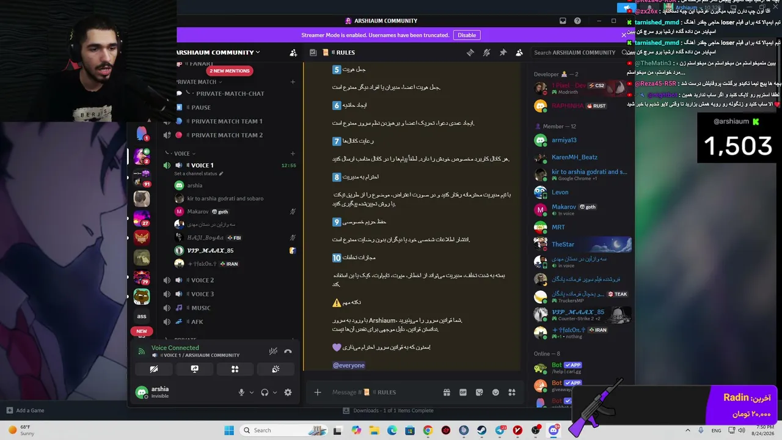
Task: Open the Discord inbox icon
Action: click(563, 21)
